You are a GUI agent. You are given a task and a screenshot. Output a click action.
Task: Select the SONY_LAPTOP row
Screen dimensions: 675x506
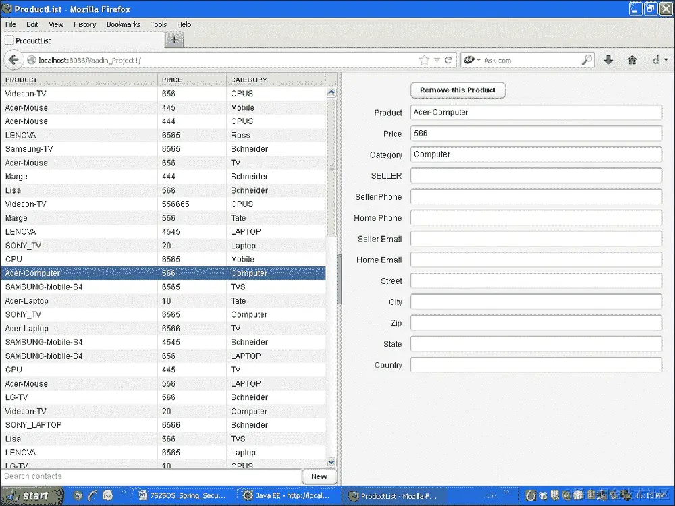click(x=163, y=425)
